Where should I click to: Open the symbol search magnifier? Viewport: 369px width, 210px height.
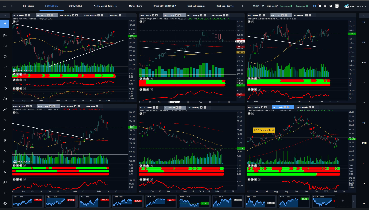(13, 6)
